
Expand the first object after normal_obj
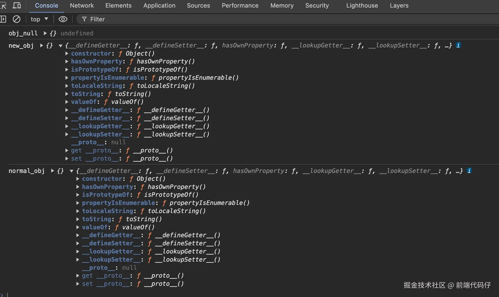click(x=52, y=171)
